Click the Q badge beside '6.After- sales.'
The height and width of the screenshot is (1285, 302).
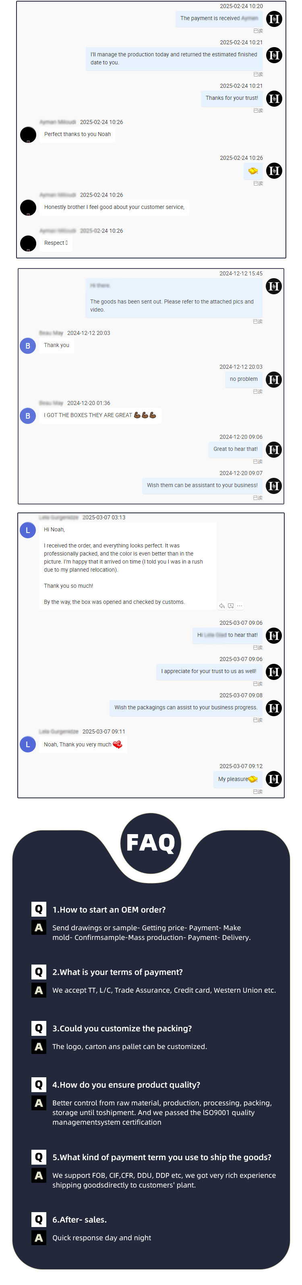[x=39, y=1219]
